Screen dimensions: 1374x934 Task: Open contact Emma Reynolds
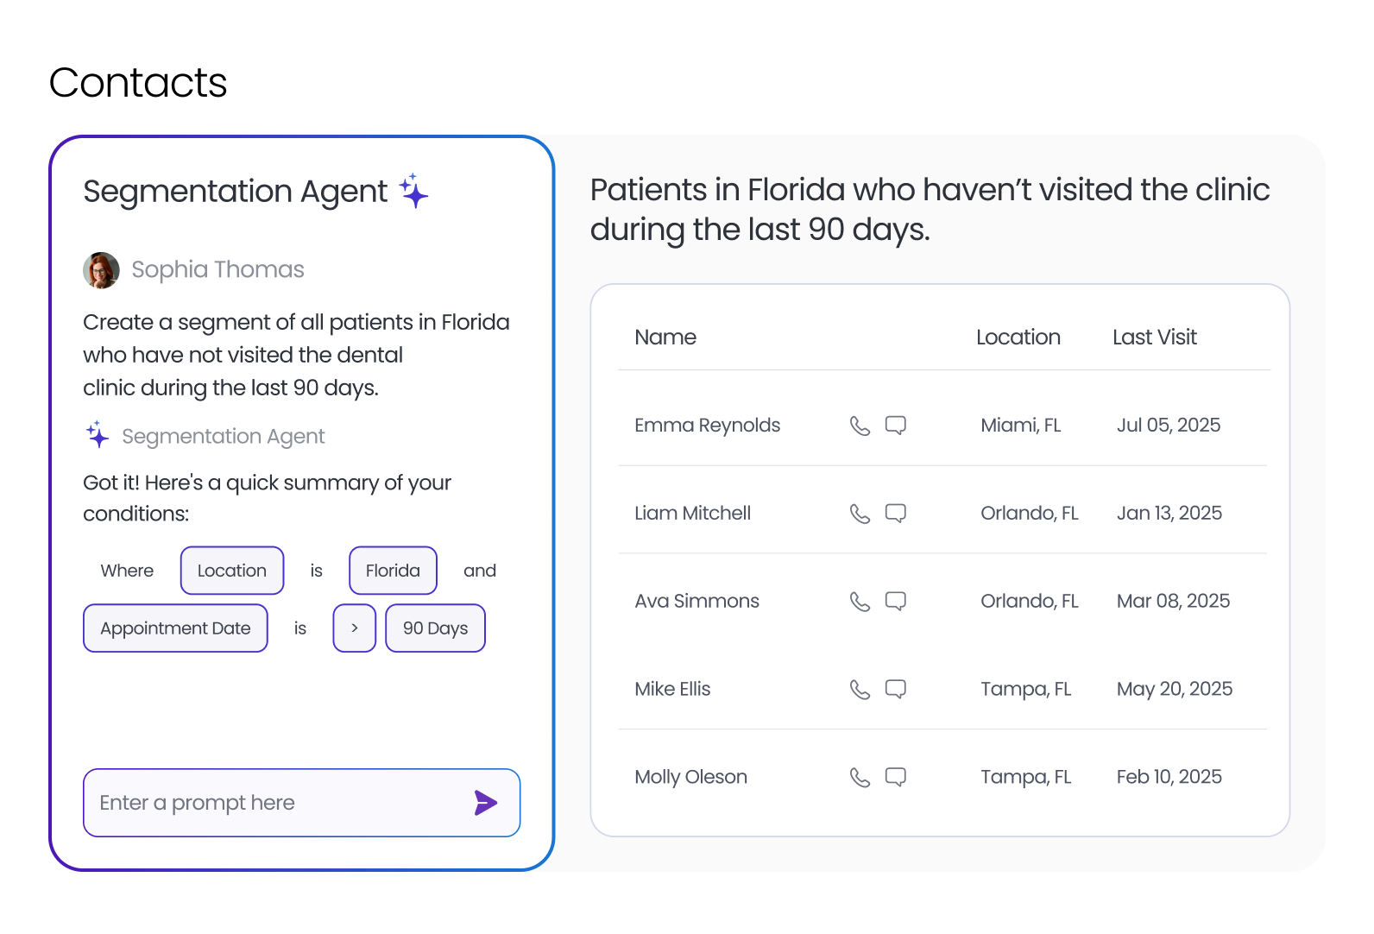[707, 426]
